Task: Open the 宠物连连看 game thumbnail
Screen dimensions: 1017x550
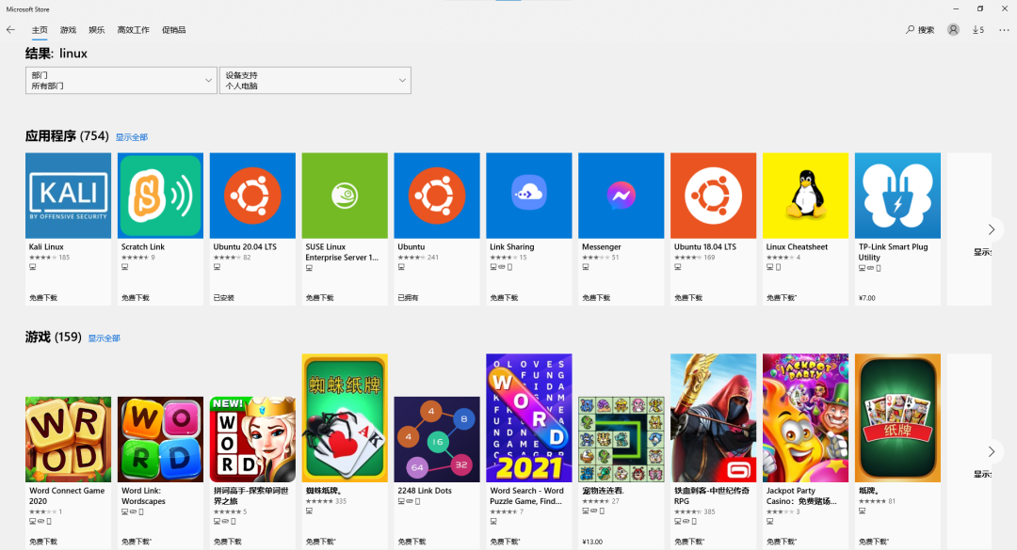Action: point(621,439)
